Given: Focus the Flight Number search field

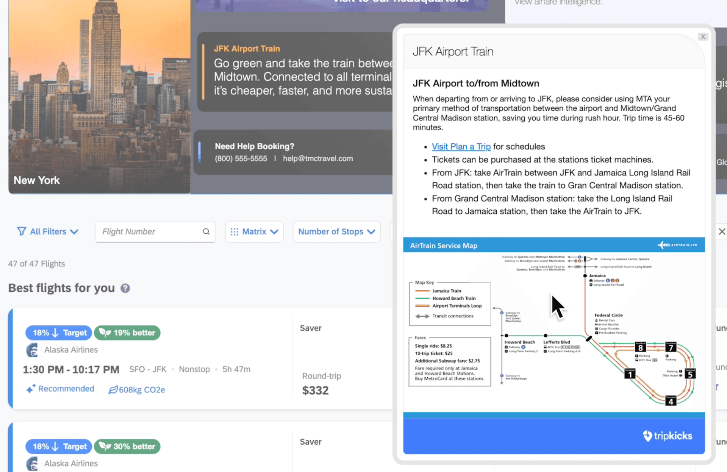Looking at the screenshot, I should coord(155,231).
